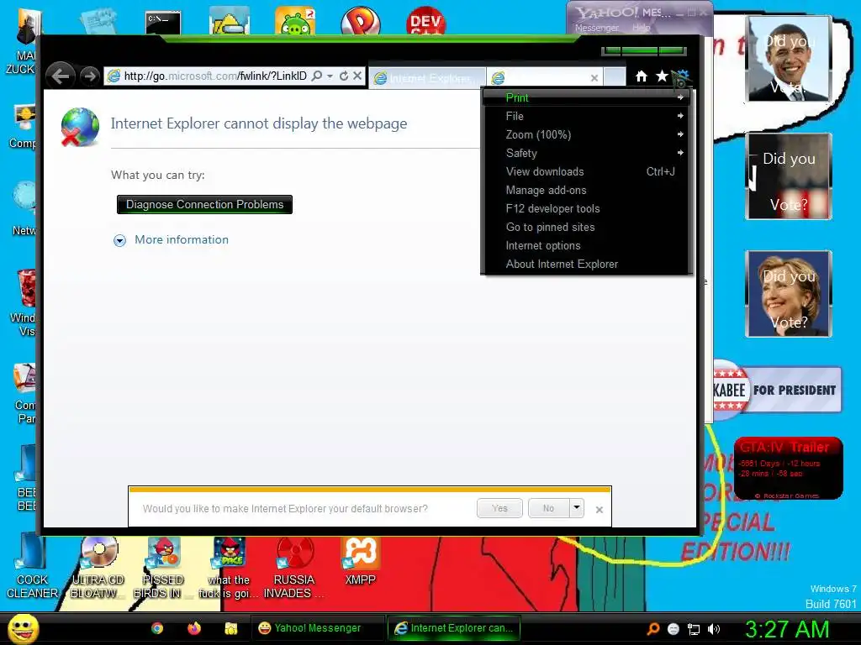Open the volume speaker tray icon
Image resolution: width=861 pixels, height=645 pixels.
pos(713,629)
